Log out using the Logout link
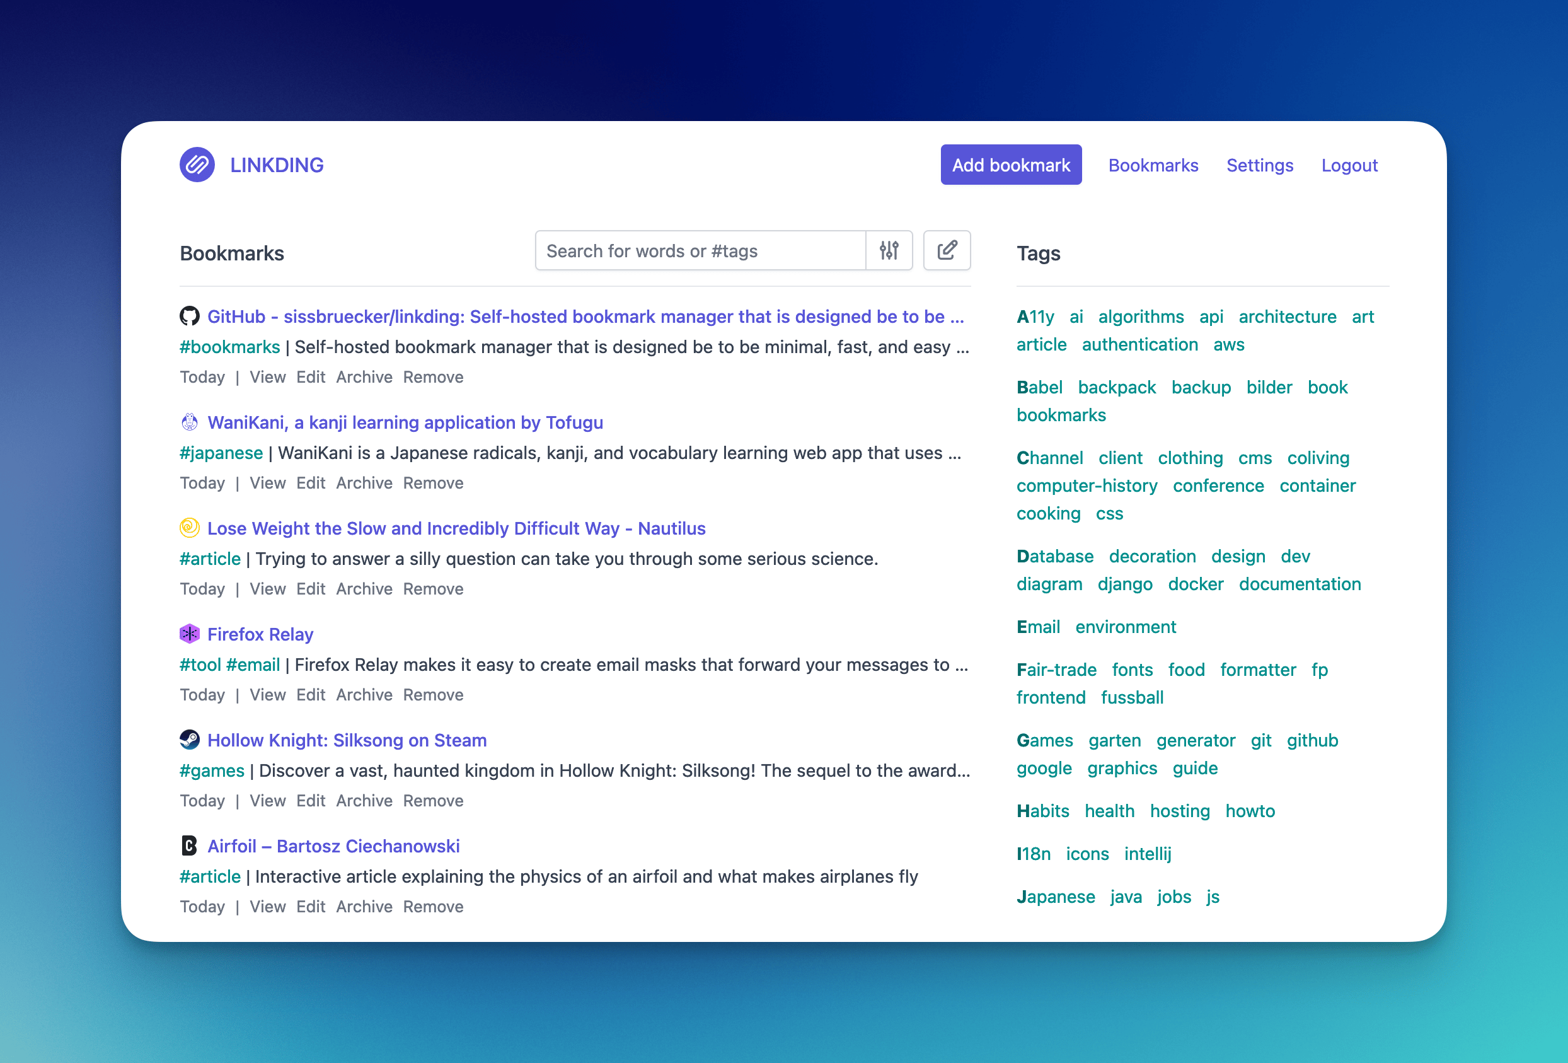The image size is (1568, 1063). [1349, 165]
